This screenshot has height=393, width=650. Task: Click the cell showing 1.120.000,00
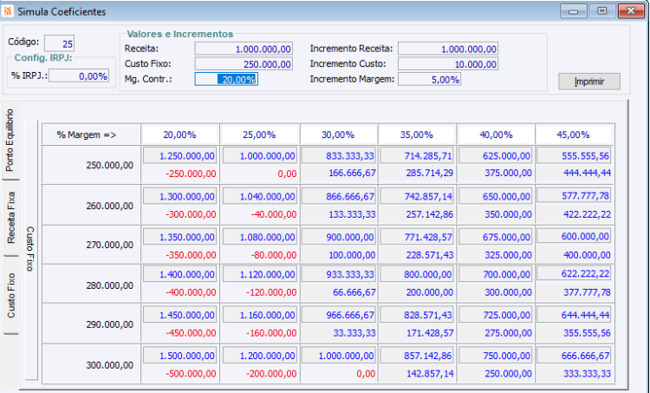tap(260, 275)
